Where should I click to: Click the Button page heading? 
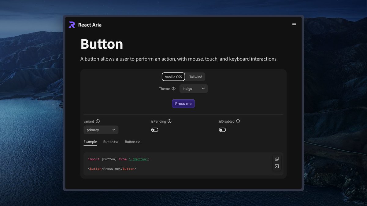(102, 44)
